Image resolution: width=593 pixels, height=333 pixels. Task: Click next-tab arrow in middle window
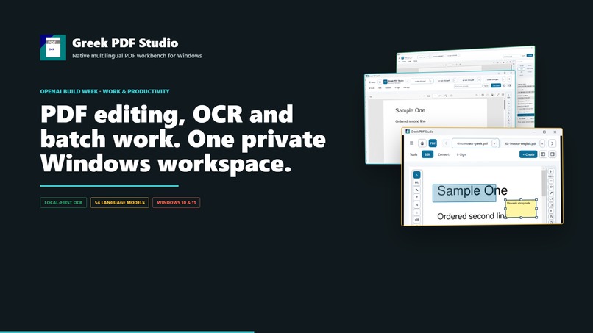(509, 79)
